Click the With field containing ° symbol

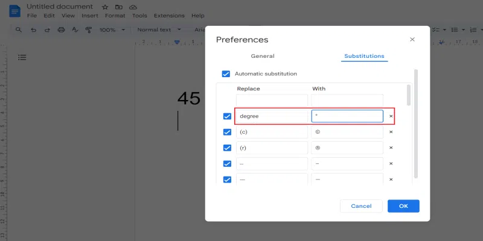[x=347, y=116]
